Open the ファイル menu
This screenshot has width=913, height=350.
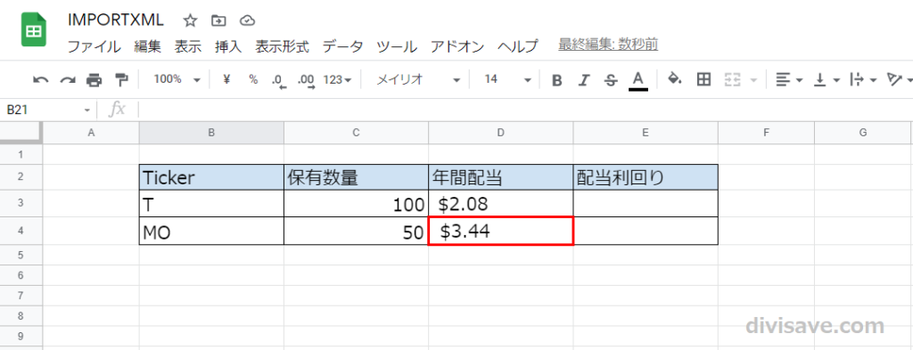coord(94,46)
